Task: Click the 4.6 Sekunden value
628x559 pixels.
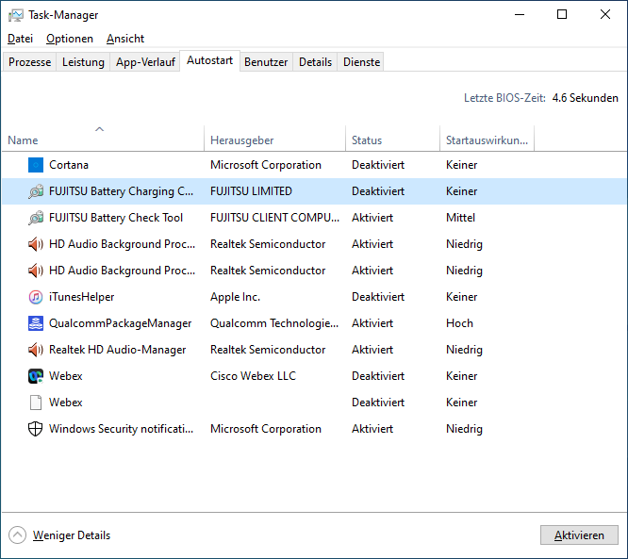Action: (586, 98)
